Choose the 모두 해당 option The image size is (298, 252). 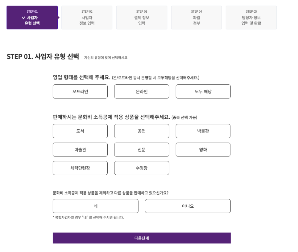tap(203, 91)
